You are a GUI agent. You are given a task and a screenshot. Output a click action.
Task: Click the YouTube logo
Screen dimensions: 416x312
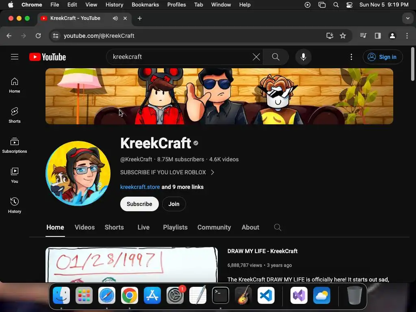(48, 57)
